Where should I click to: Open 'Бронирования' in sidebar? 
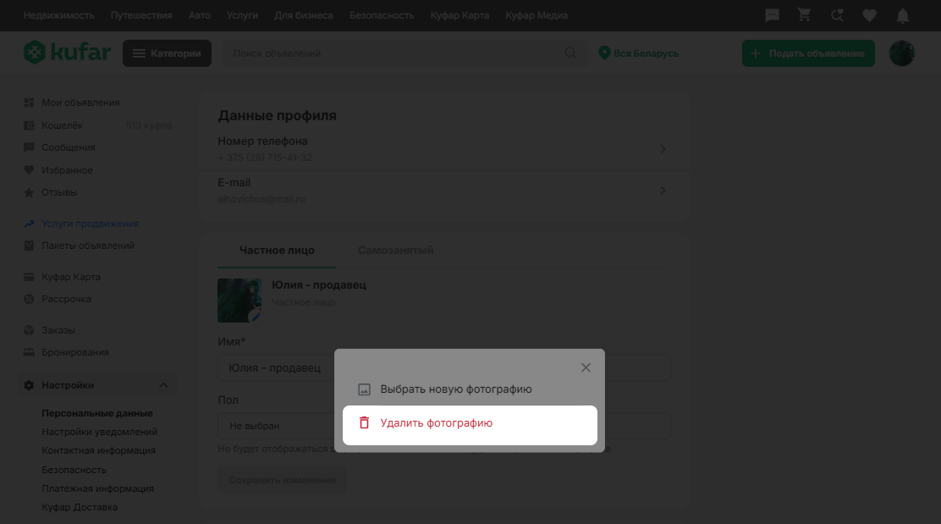[x=75, y=352]
